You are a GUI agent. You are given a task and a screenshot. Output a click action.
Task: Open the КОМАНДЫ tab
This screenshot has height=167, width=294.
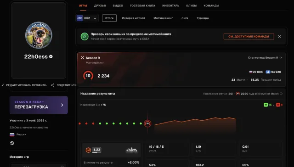tap(211, 6)
